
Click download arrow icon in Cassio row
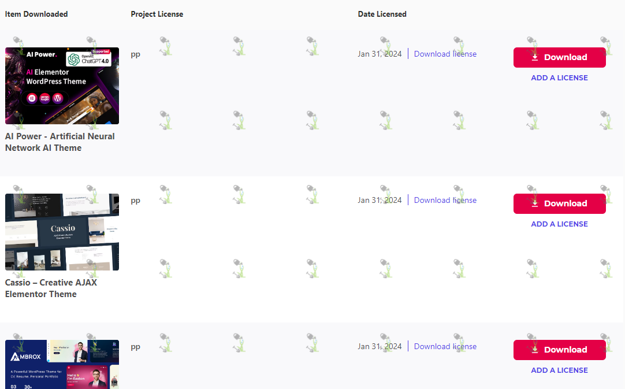click(535, 203)
